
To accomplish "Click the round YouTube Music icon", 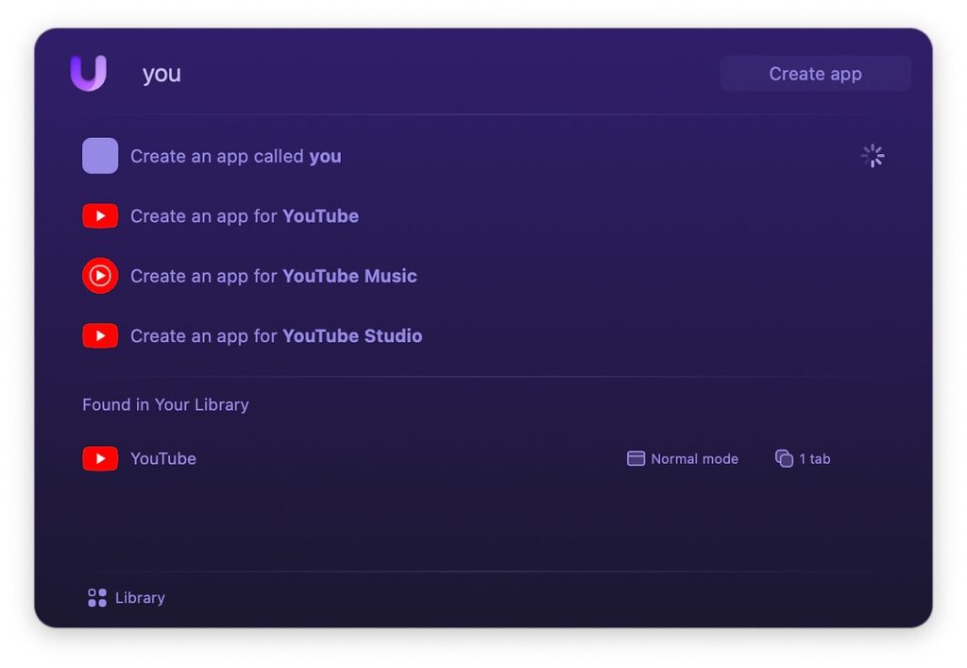I will click(x=100, y=276).
